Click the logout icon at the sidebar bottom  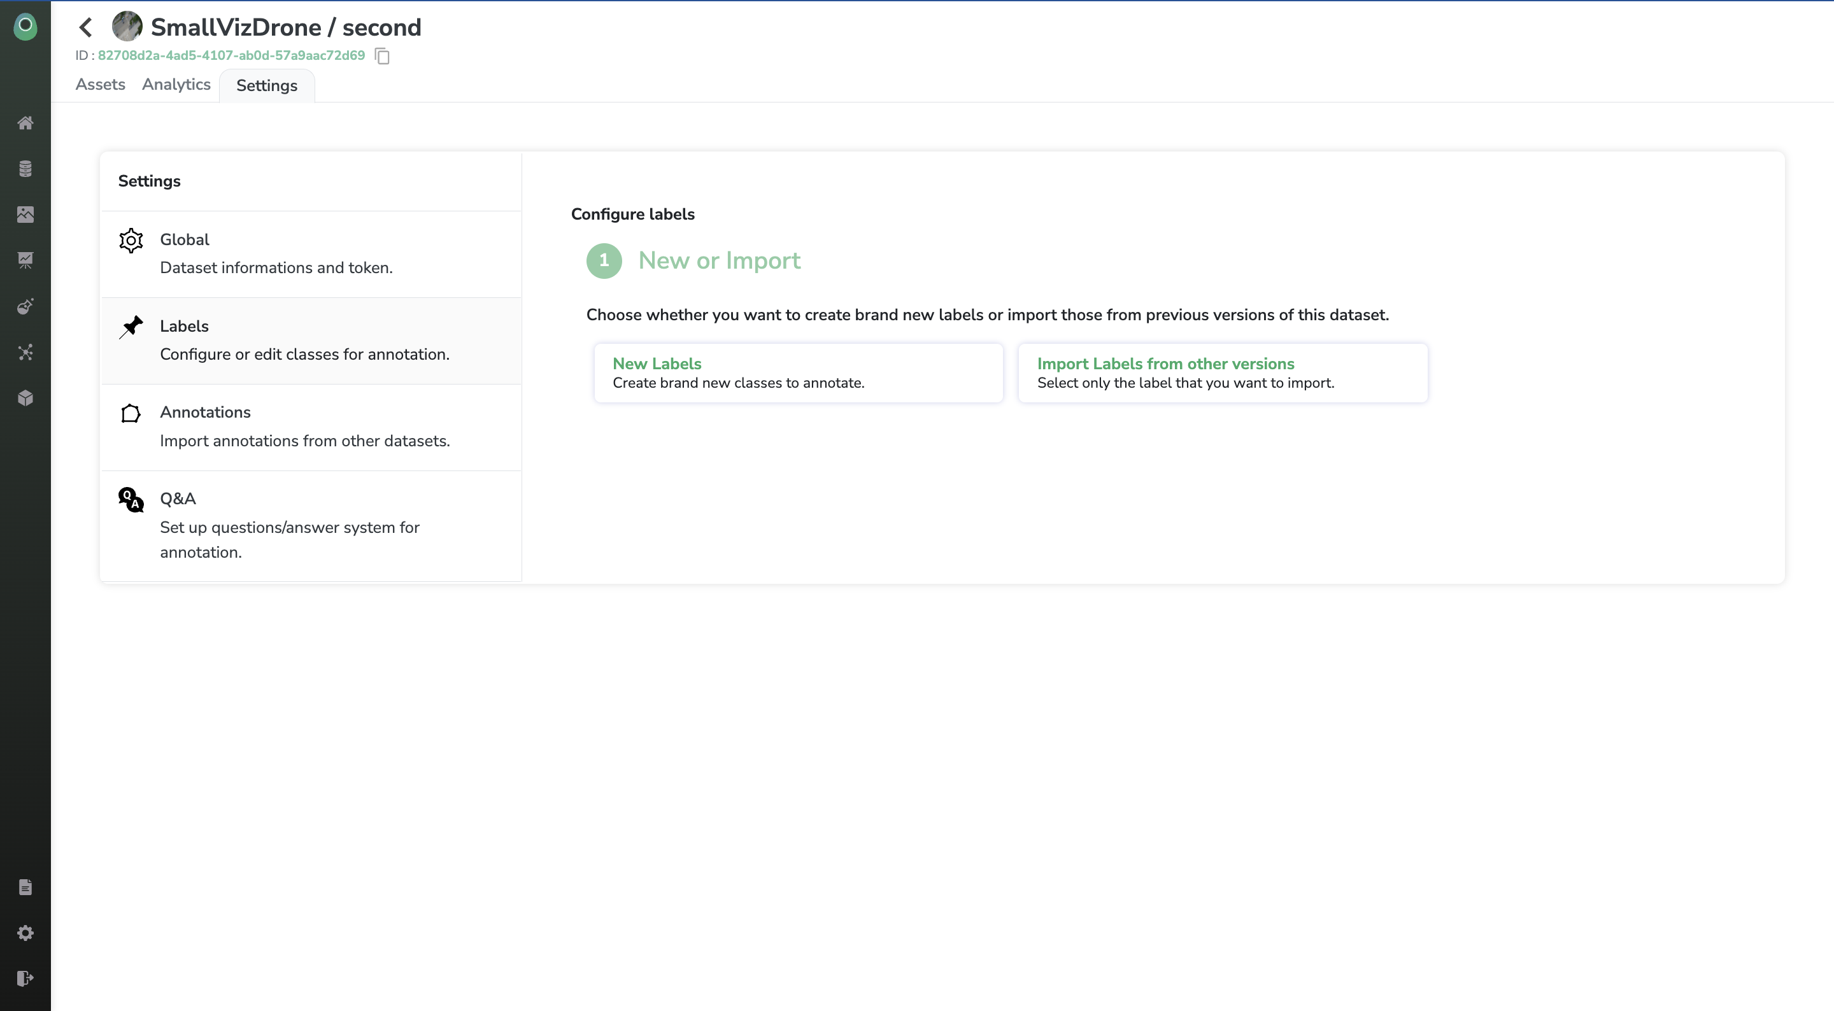(25, 979)
